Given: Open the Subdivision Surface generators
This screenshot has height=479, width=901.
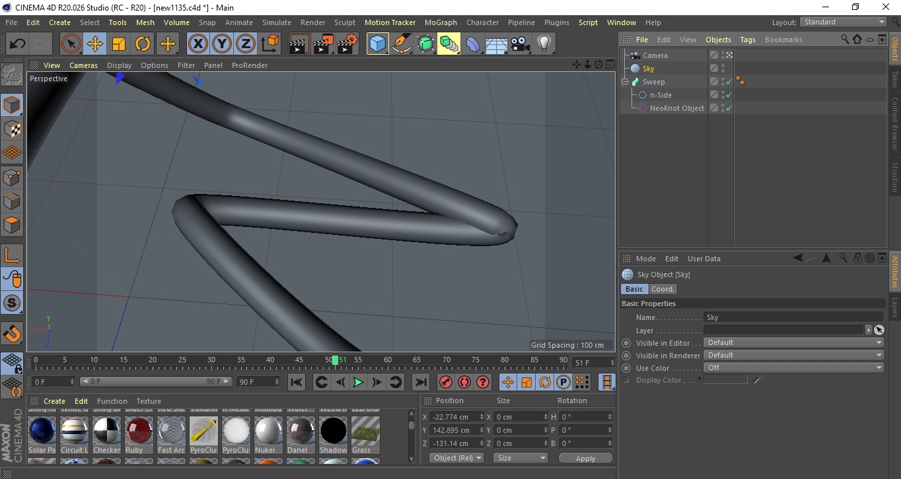Looking at the screenshot, I should tap(425, 44).
